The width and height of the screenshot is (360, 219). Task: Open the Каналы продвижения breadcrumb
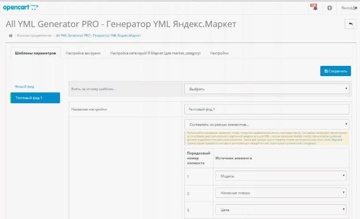tap(34, 36)
